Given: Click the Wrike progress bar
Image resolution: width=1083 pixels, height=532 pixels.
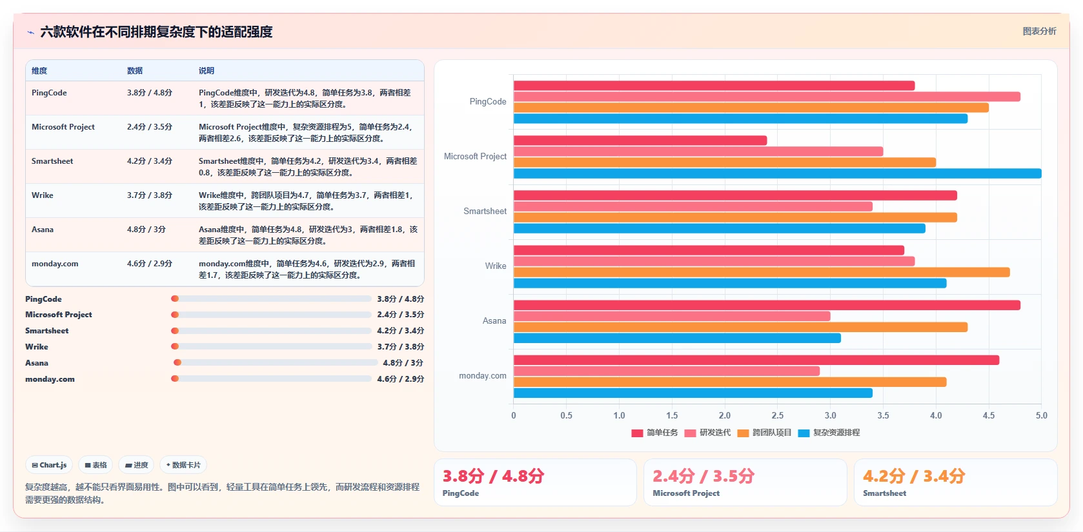Looking at the screenshot, I should [271, 346].
